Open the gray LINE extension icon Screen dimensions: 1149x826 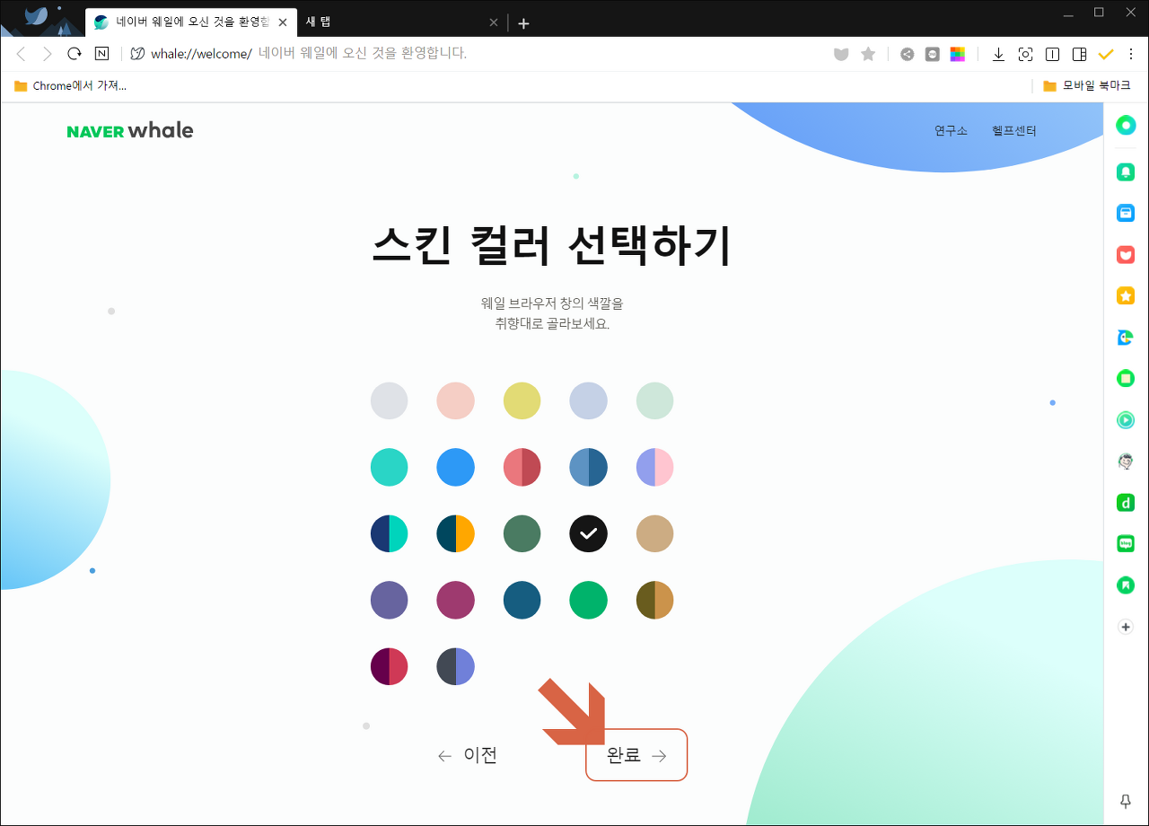point(933,54)
